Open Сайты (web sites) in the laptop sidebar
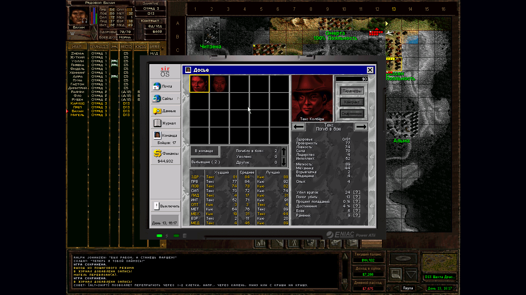The height and width of the screenshot is (295, 526). coord(166,99)
